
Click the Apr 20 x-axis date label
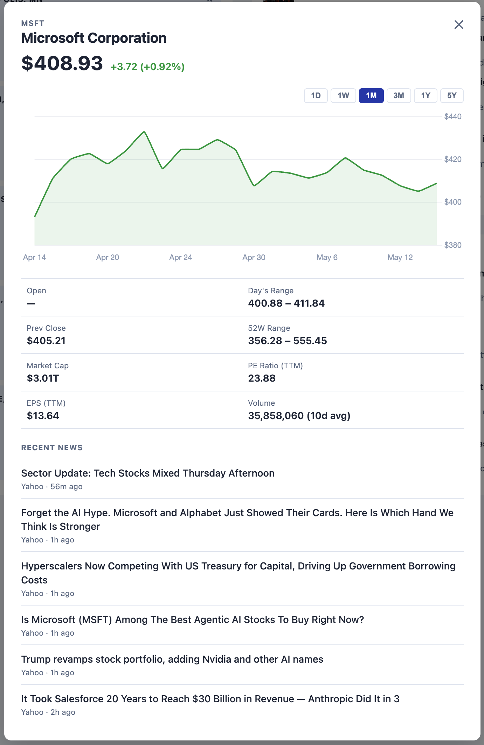pyautogui.click(x=108, y=257)
